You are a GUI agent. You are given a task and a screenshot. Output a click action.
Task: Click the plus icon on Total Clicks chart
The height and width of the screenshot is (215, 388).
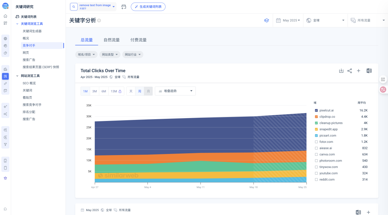(x=358, y=71)
